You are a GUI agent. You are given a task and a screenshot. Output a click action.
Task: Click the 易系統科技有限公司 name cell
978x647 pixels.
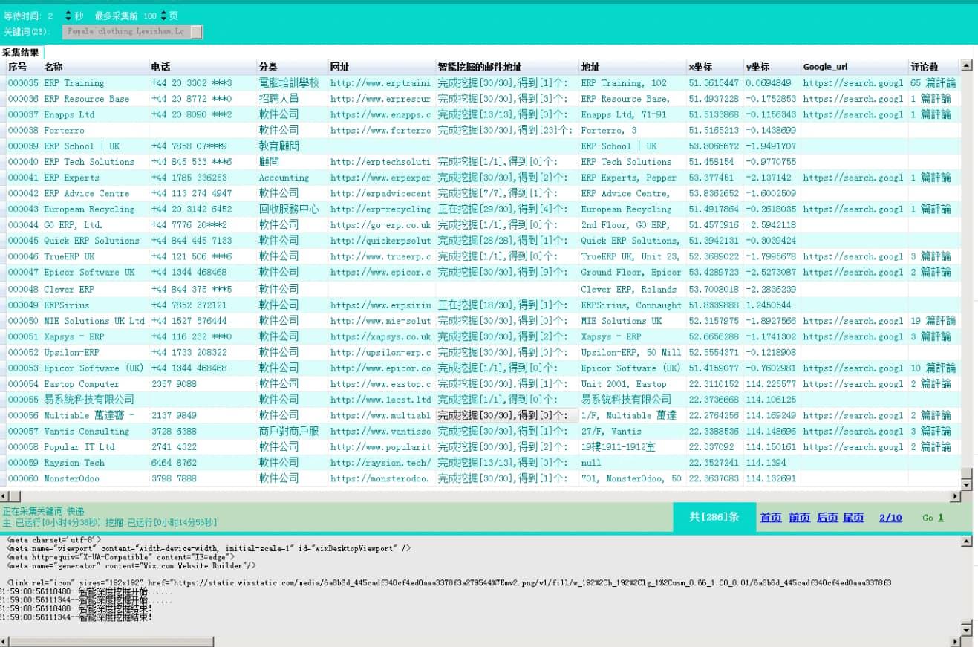(x=95, y=400)
